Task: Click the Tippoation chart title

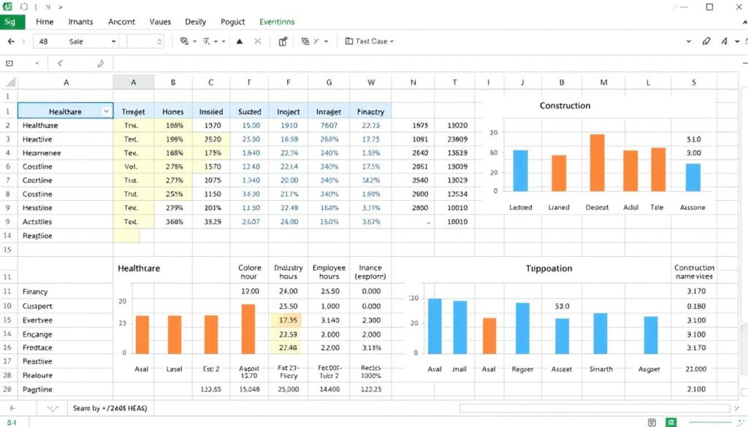Action: 549,269
